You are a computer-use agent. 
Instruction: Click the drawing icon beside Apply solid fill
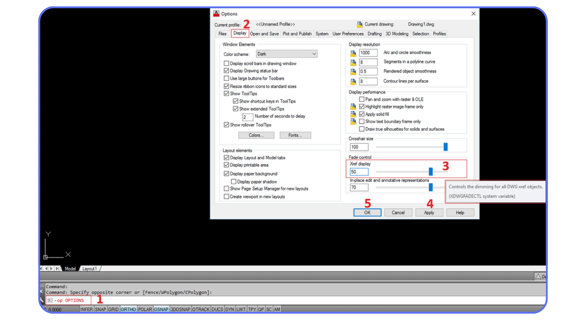click(x=353, y=114)
